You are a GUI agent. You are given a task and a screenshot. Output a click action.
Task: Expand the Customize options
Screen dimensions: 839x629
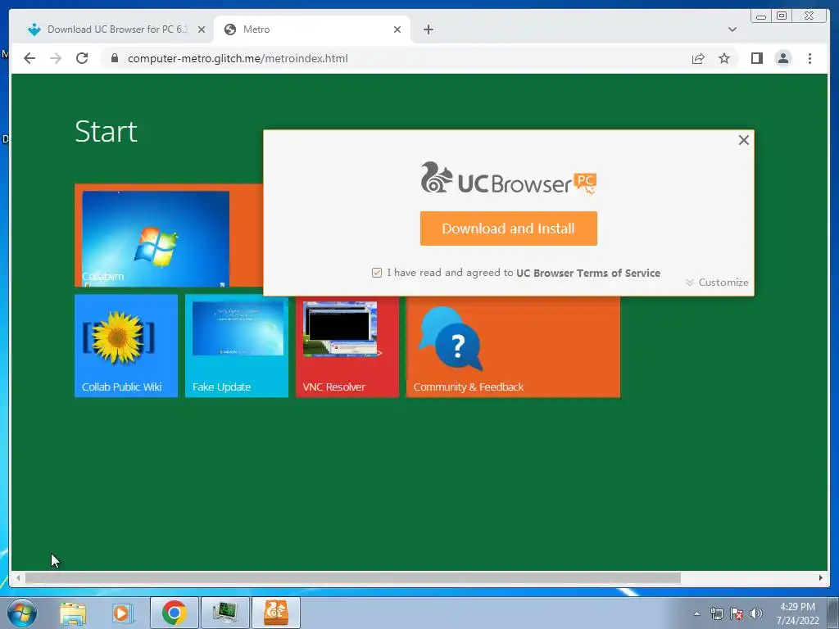pos(717,282)
